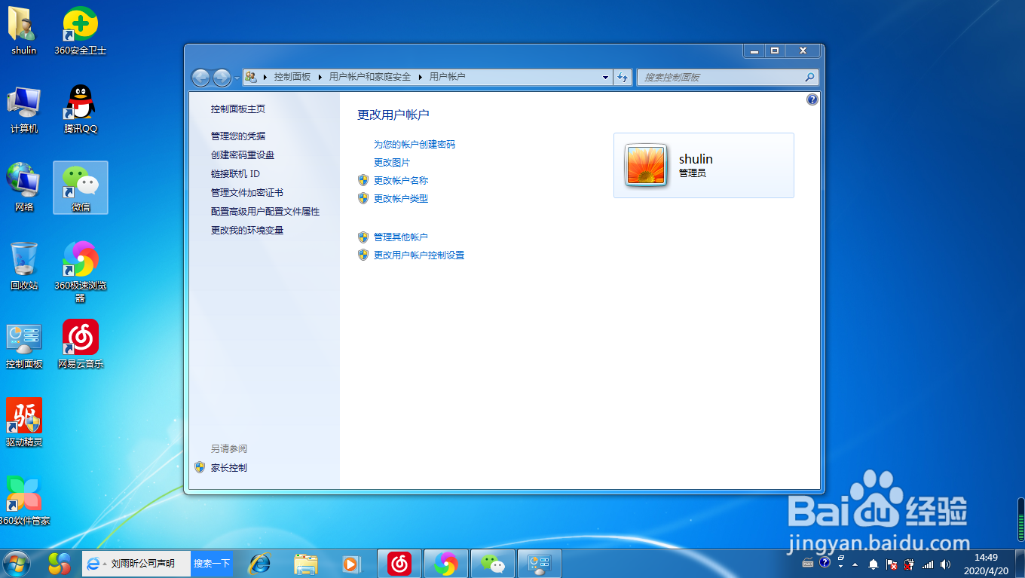The image size is (1025, 578).
Task: Click the volume speaker tray icon
Action: [x=946, y=564]
